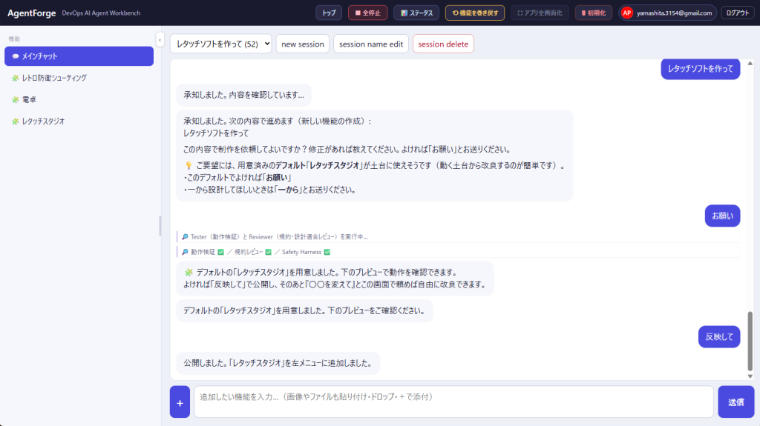Click the 全停止 stop-all button
Image resolution: width=760 pixels, height=426 pixels.
point(367,13)
